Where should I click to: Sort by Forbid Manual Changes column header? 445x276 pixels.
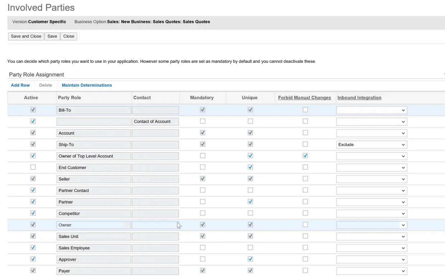[x=304, y=98]
